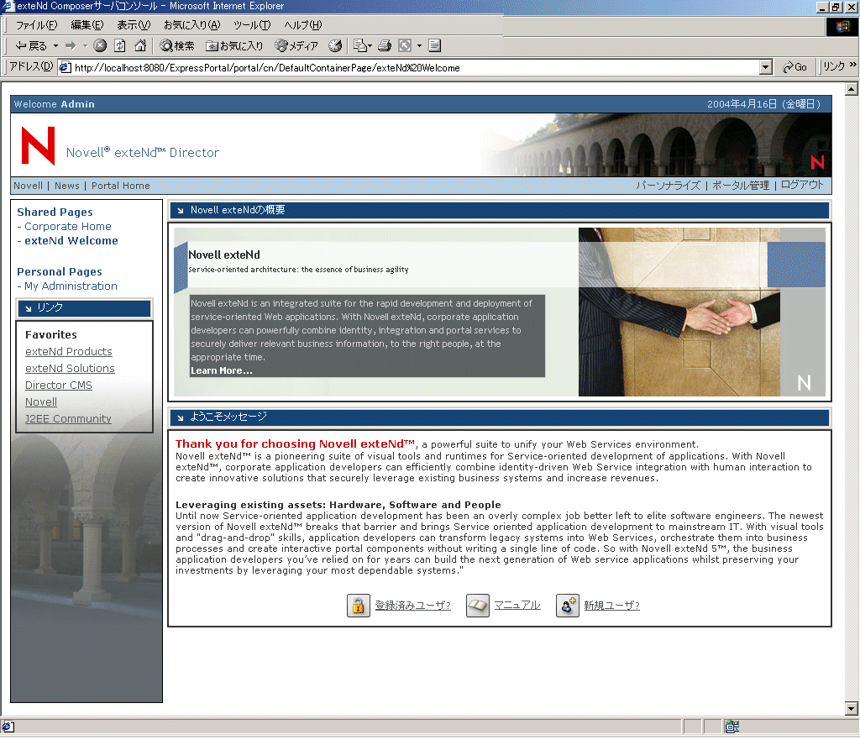Open ポータル管理 portal administration link

point(741,186)
